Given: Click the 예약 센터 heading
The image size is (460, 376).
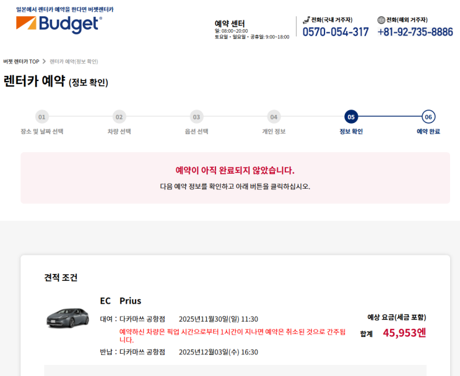Looking at the screenshot, I should point(230,23).
